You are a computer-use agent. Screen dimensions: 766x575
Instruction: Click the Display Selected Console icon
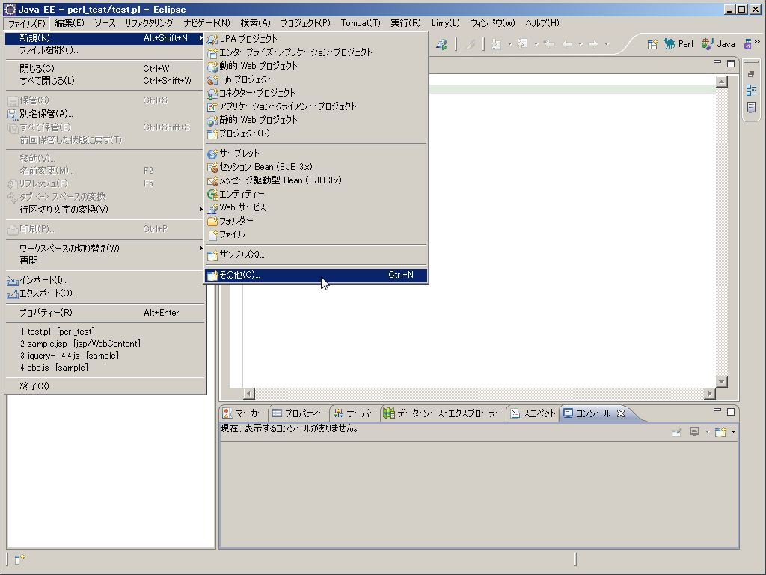point(694,432)
